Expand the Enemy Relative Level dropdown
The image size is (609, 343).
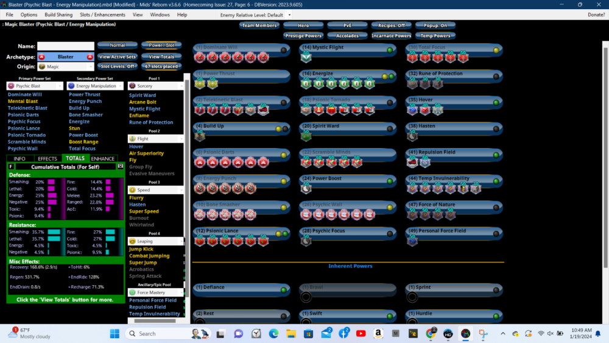[289, 15]
